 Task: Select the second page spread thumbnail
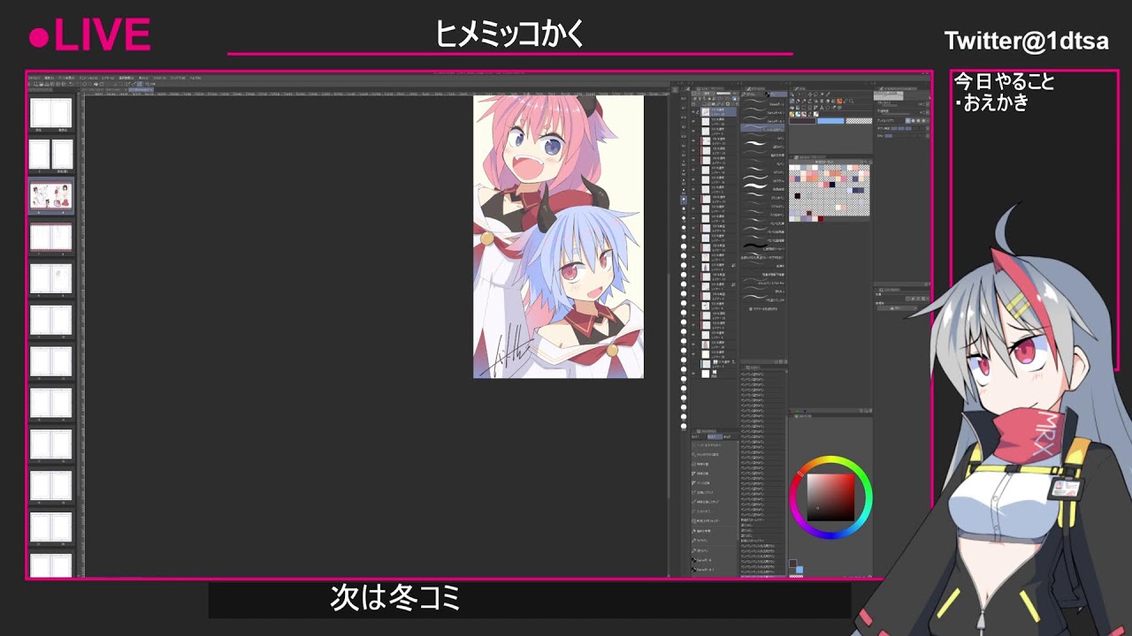50,155
